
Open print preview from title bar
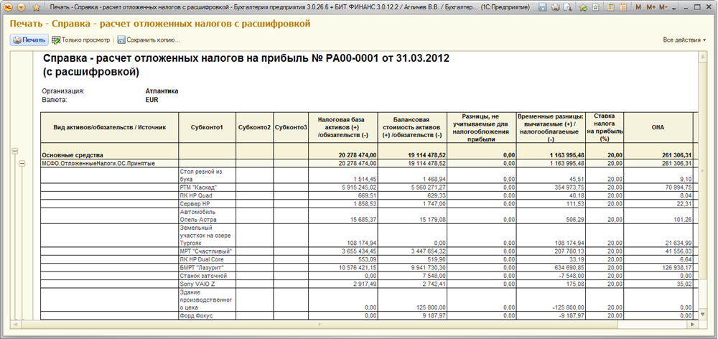coord(568,7)
